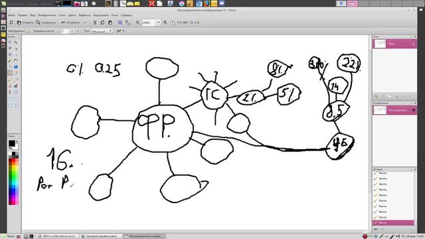The image size is (425, 239).
Task: Select the highlighted last Кисть history entry
Action: 394,223
